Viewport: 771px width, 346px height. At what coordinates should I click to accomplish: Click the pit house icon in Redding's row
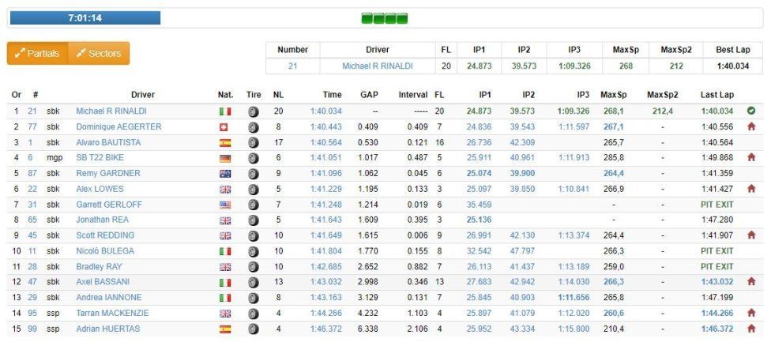[750, 235]
